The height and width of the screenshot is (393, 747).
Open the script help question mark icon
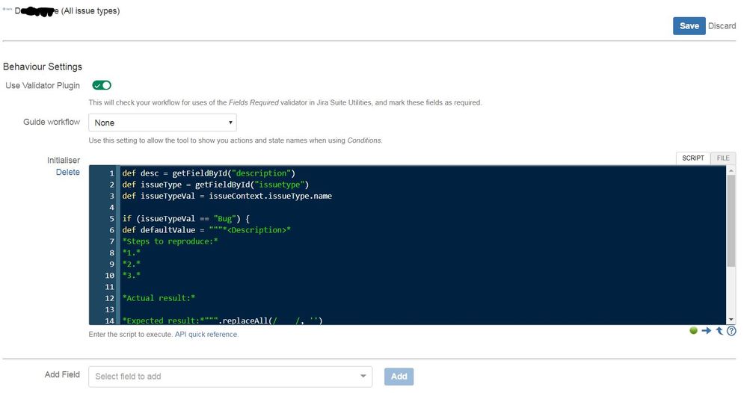(x=731, y=331)
